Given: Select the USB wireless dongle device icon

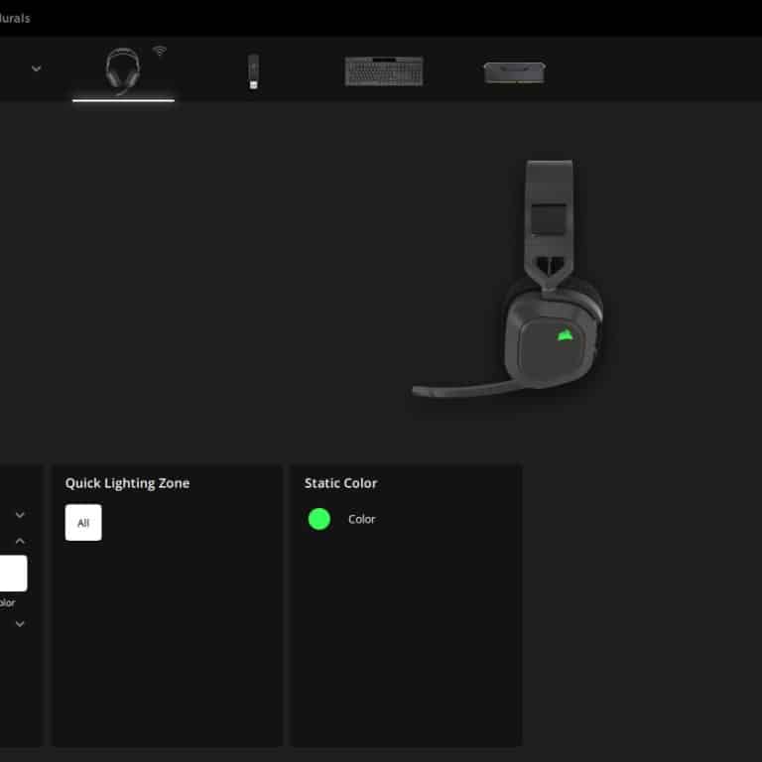Looking at the screenshot, I should [x=253, y=71].
